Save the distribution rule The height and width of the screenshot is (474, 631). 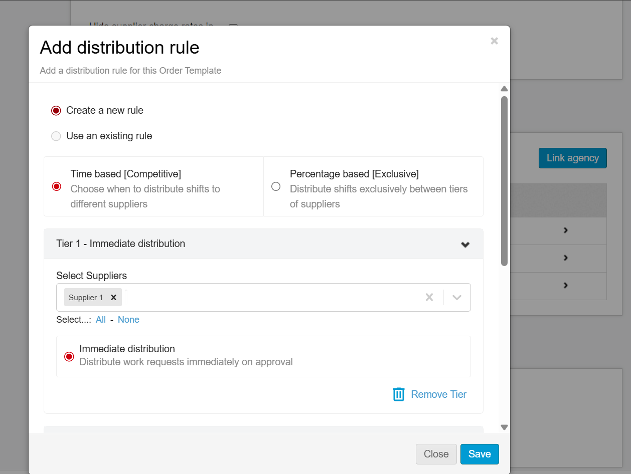click(479, 454)
